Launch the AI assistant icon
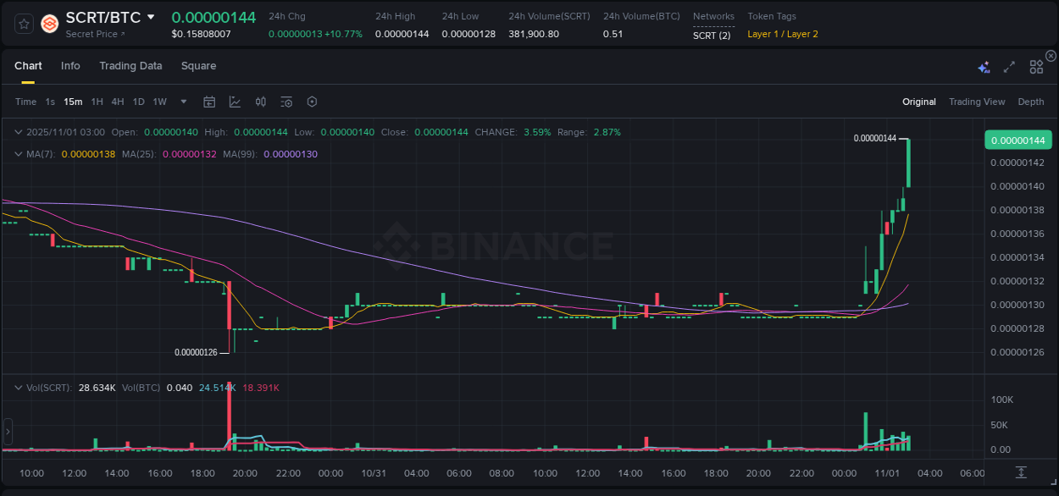The image size is (1059, 496). (x=984, y=65)
